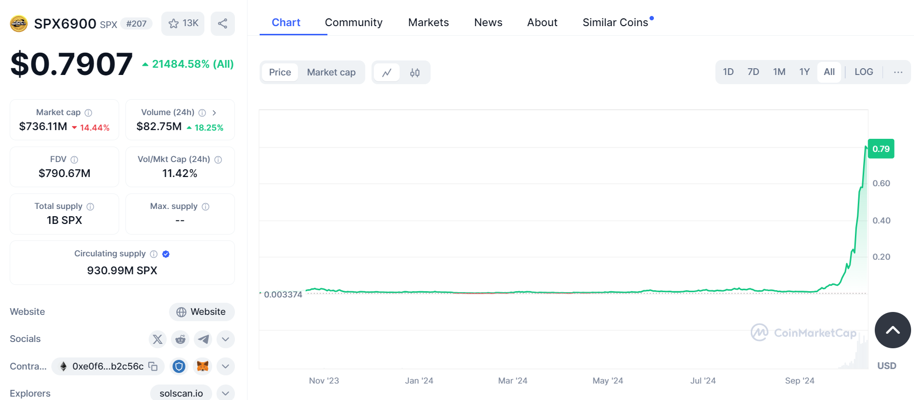Image resolution: width=914 pixels, height=400 pixels.
Task: Open the X (Twitter) social link
Action: point(157,339)
